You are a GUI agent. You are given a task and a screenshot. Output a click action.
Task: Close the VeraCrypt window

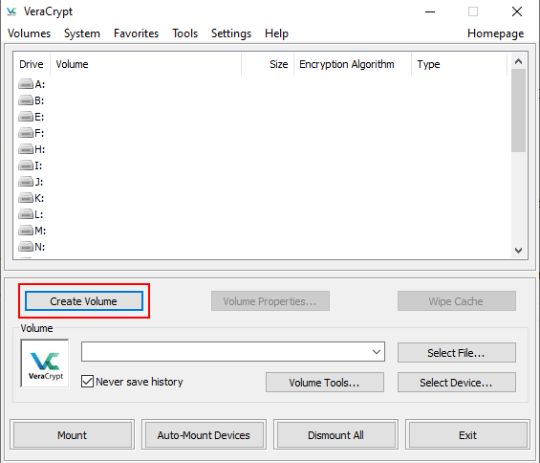tap(517, 11)
